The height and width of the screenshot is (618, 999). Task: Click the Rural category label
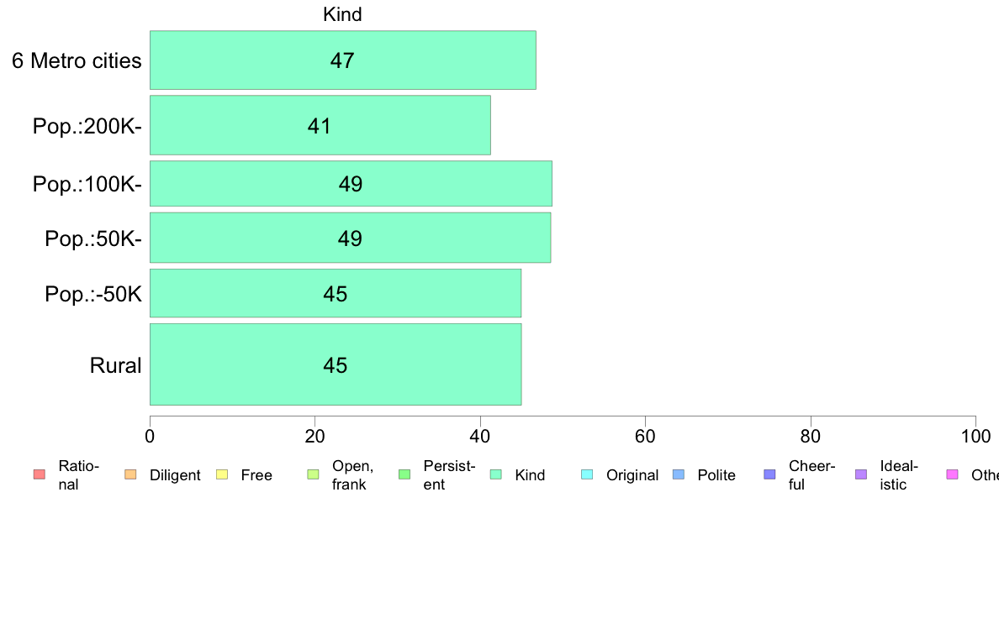(x=115, y=365)
